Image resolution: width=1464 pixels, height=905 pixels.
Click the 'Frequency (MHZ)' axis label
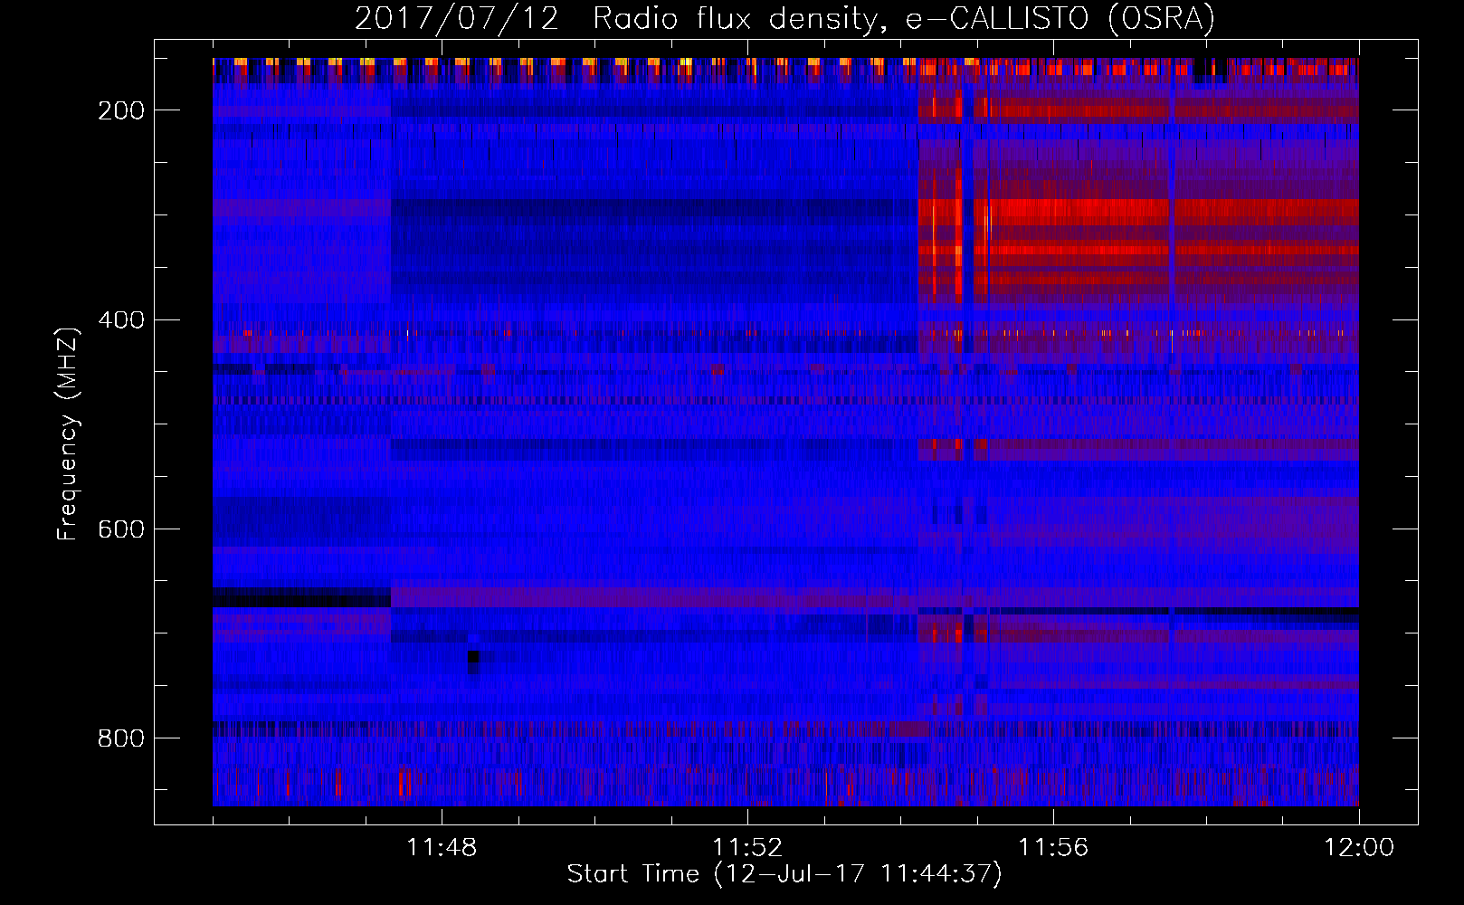point(68,433)
